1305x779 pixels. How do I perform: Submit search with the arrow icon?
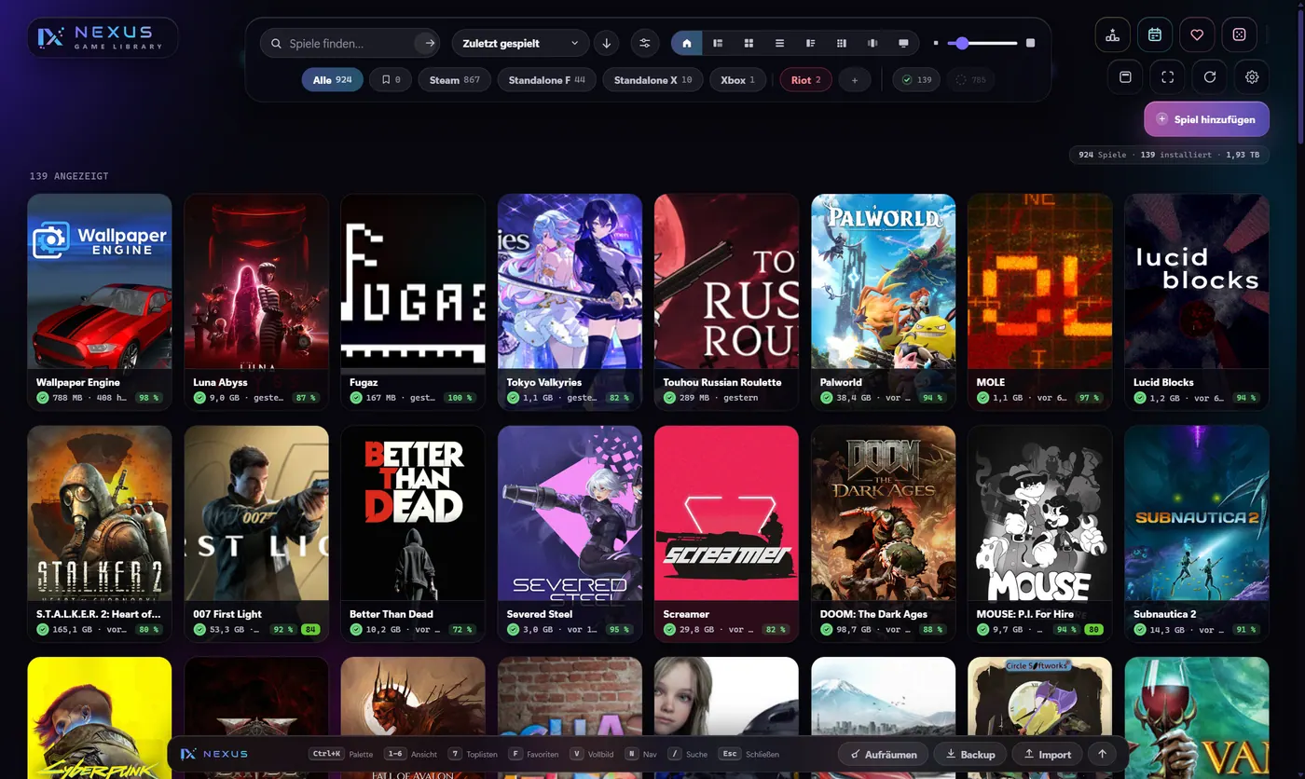tap(429, 43)
